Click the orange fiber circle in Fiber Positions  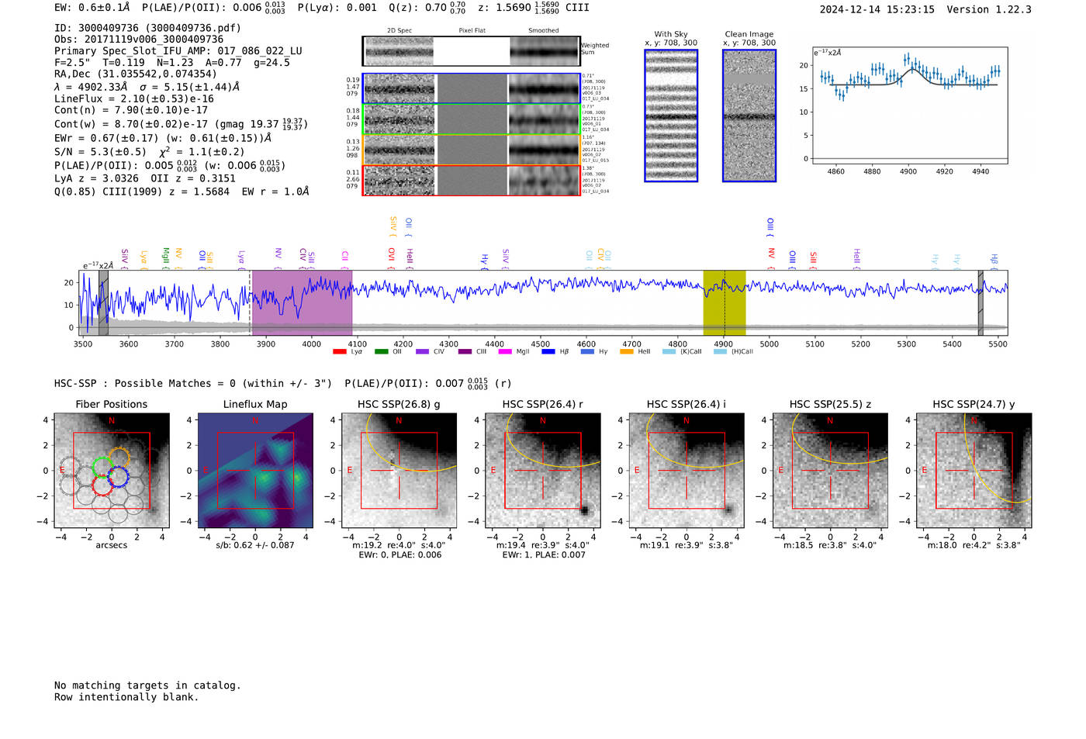tap(119, 458)
